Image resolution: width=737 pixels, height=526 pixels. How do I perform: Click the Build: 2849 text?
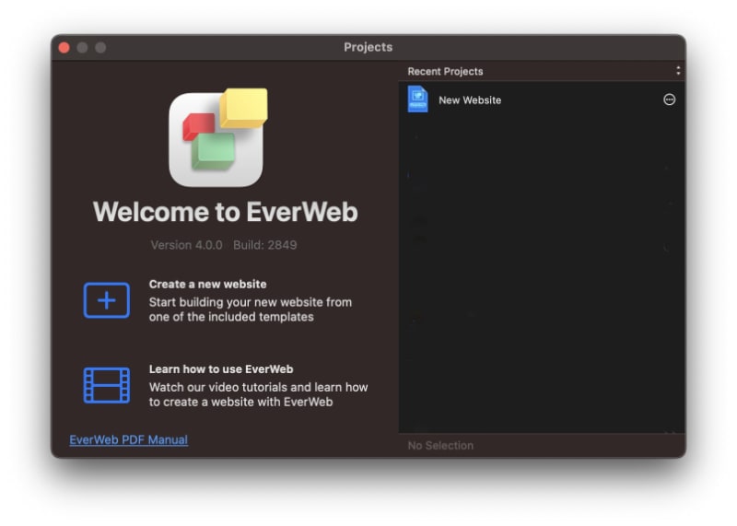tap(265, 245)
